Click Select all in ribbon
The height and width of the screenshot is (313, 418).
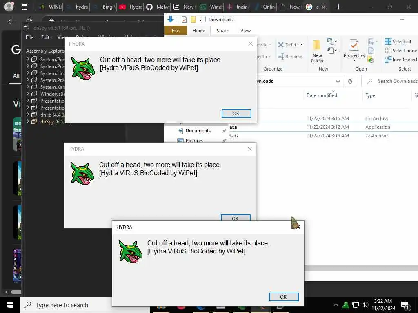pos(398,42)
